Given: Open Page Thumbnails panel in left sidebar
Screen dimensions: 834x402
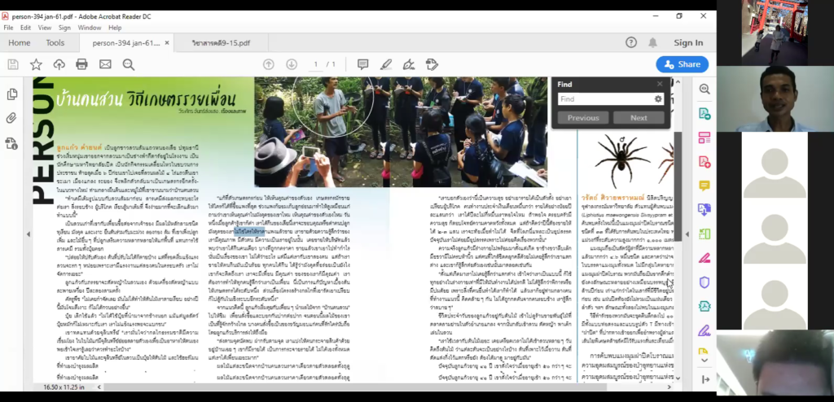Looking at the screenshot, I should point(11,94).
